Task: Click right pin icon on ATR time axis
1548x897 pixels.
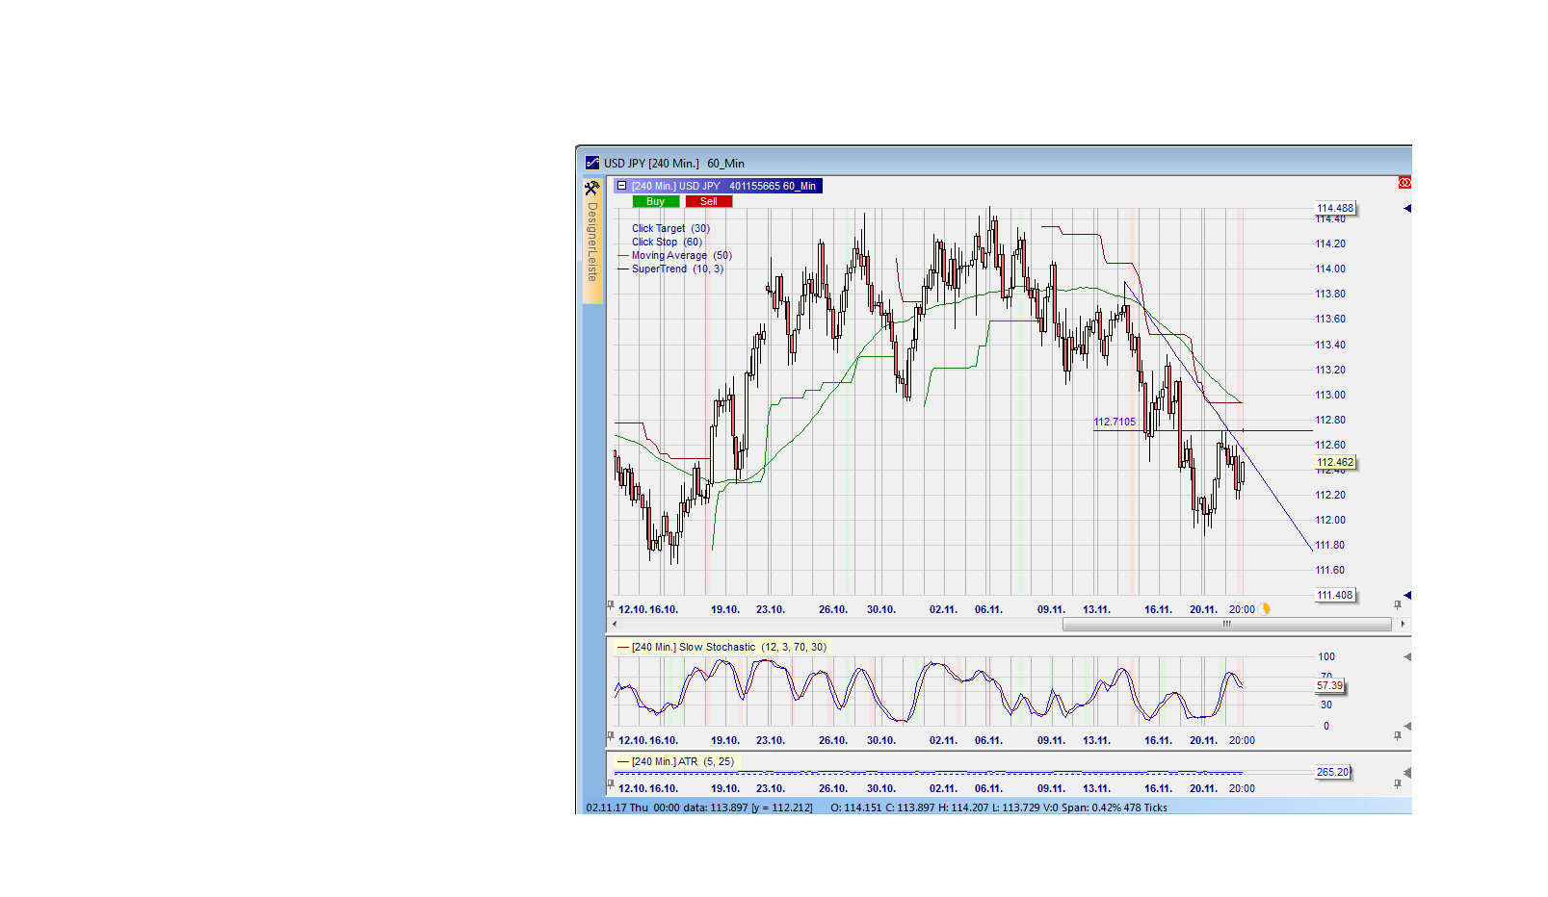Action: pyautogui.click(x=1398, y=784)
